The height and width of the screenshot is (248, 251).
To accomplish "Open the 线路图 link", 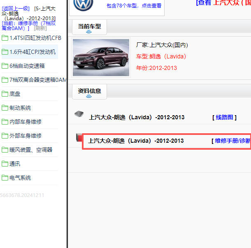I will 224,117.
